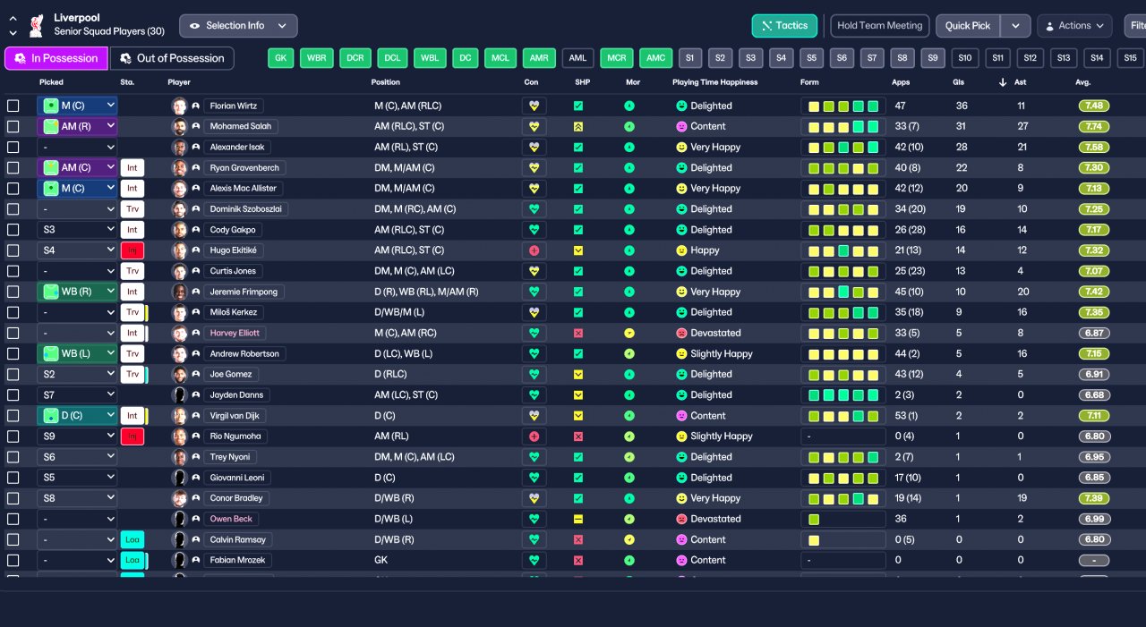Click Rio Ngumoha's red condition icon
Viewport: 1146px width, 627px height.
pyautogui.click(x=535, y=436)
